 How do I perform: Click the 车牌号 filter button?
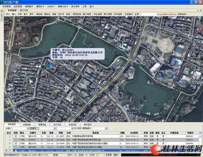tap(34, 128)
